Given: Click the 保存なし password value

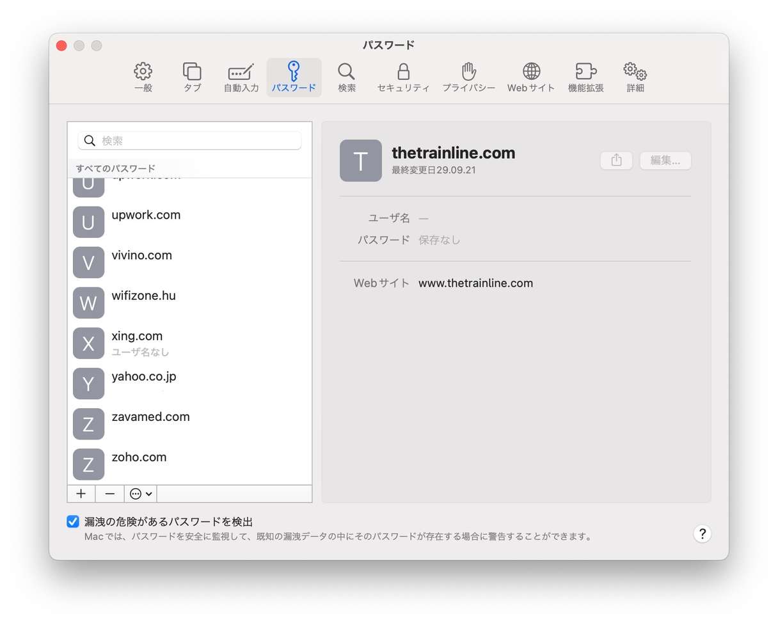Looking at the screenshot, I should click(440, 241).
